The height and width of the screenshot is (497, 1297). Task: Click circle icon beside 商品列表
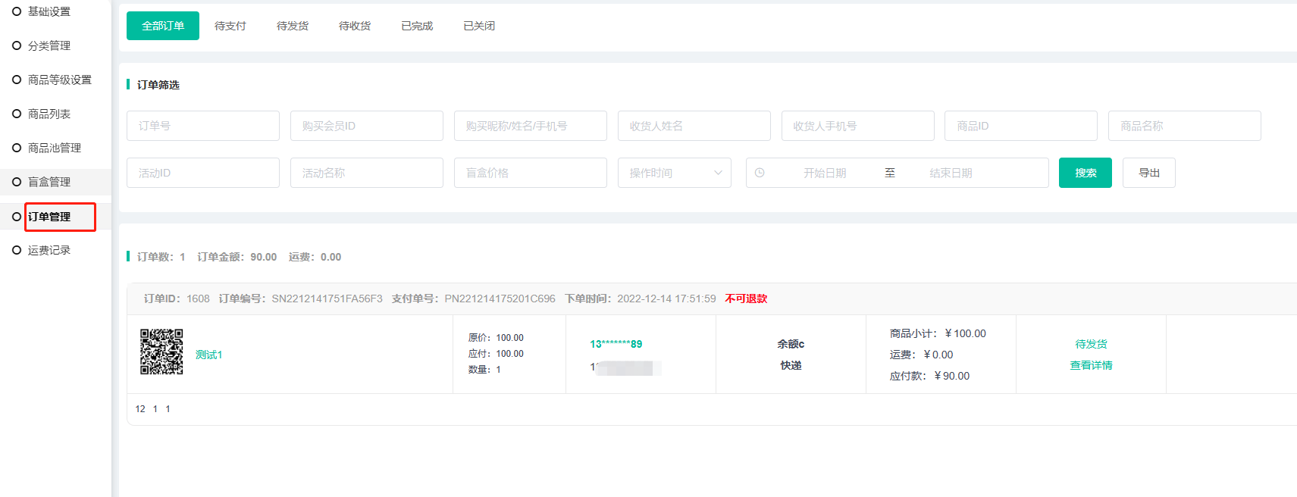click(x=17, y=114)
